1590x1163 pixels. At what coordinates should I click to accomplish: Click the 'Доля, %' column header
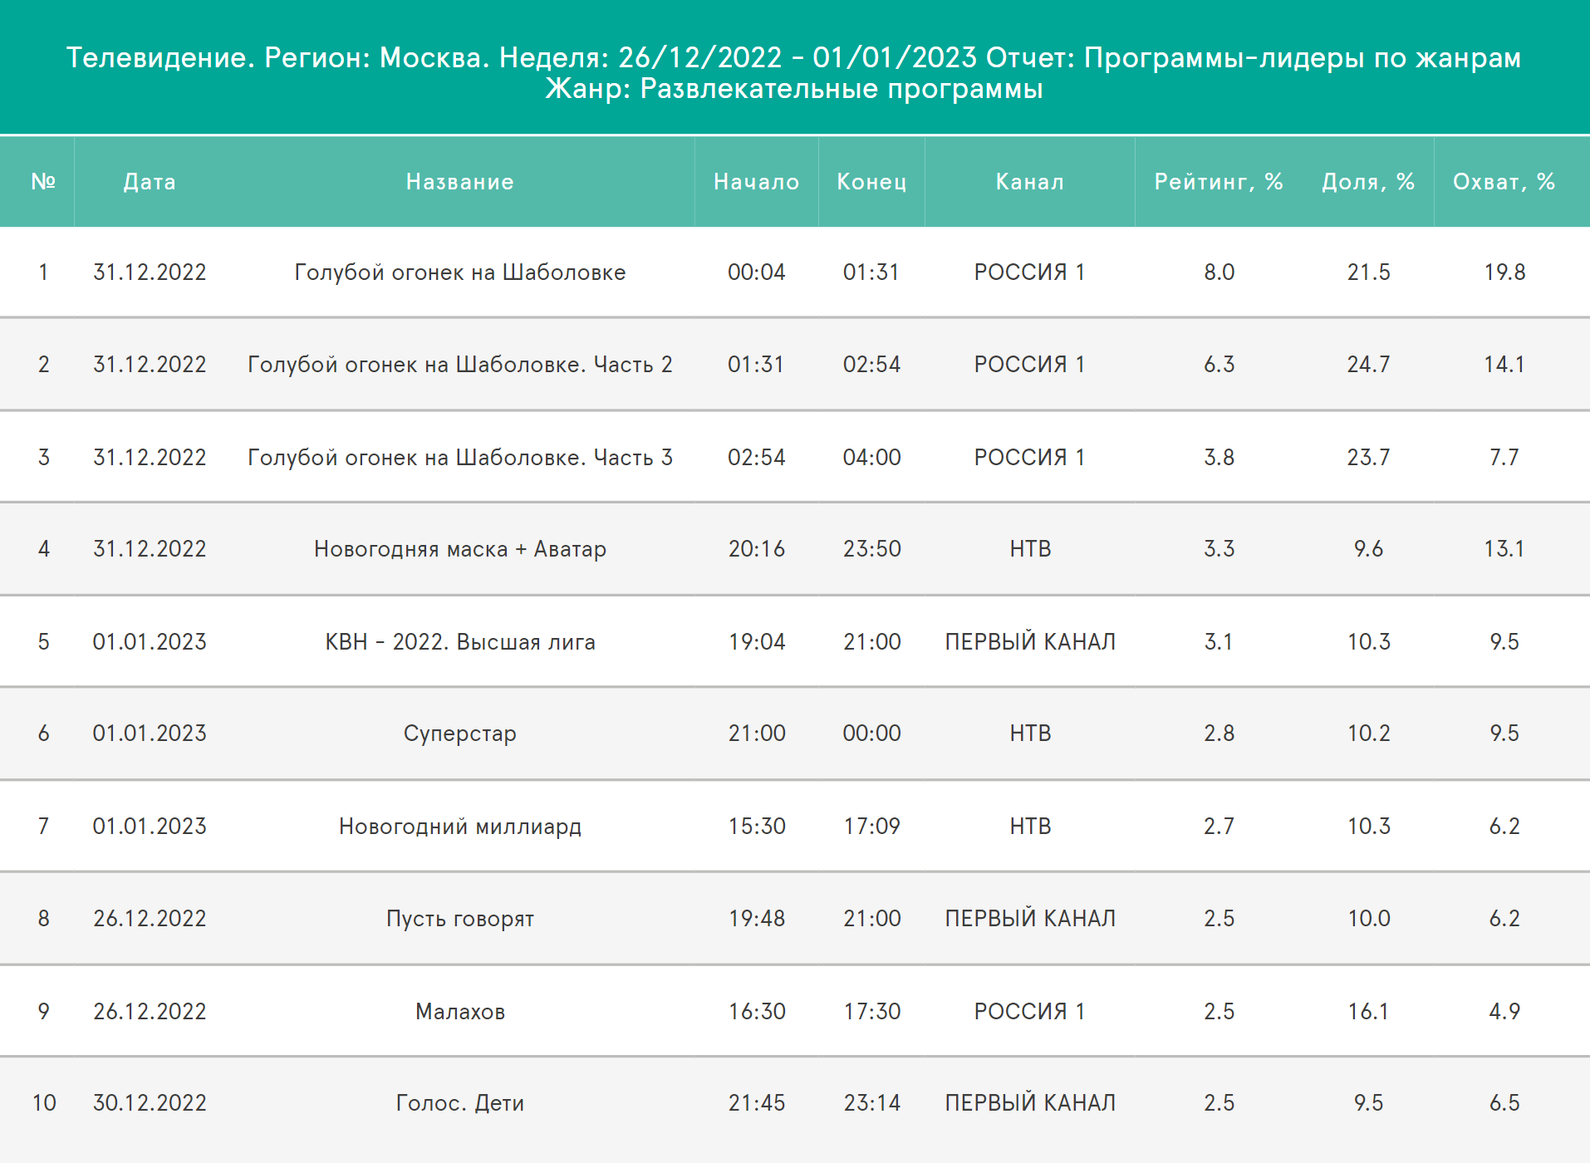click(x=1368, y=182)
